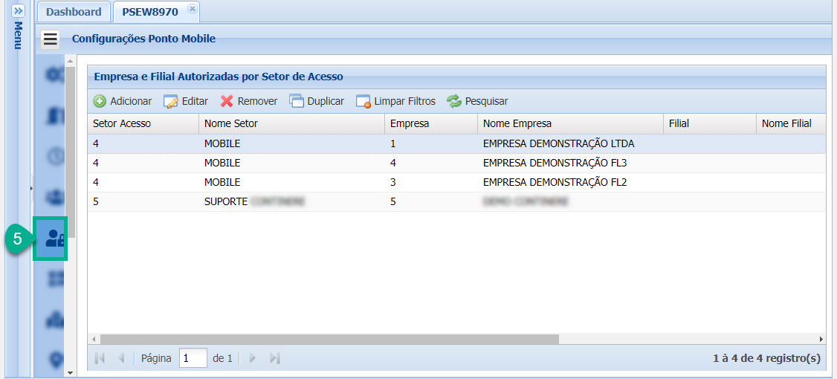Click the gears icon in sidebar
The image size is (837, 379).
click(x=54, y=75)
